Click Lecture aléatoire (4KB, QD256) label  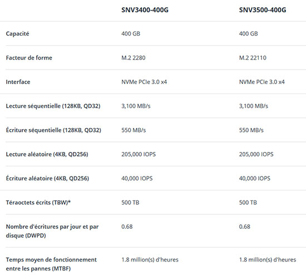tap(47, 154)
